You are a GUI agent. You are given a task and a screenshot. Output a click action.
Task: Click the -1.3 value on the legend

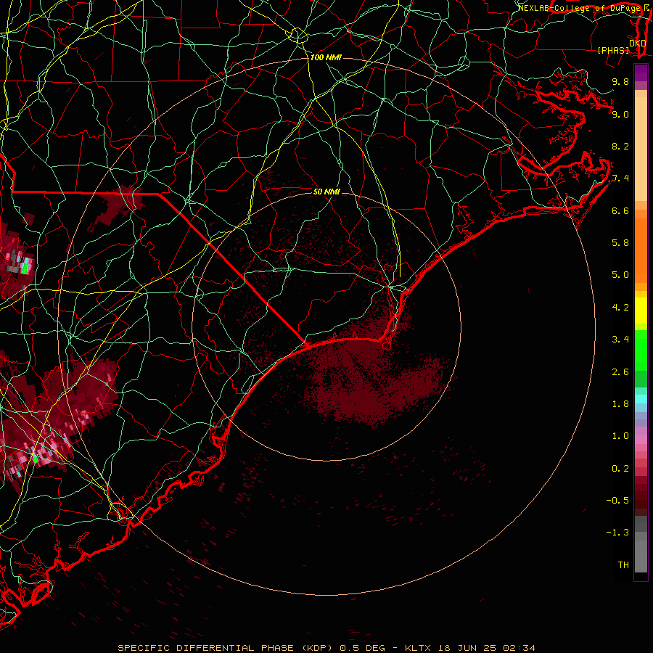pos(617,533)
